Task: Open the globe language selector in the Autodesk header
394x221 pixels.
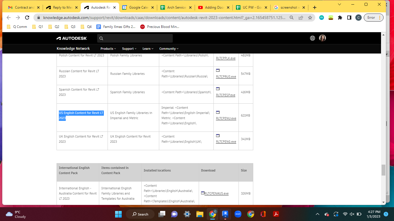Action: (x=312, y=38)
